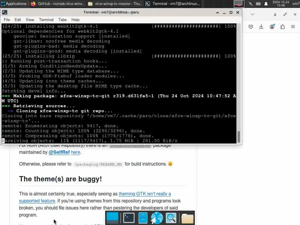This screenshot has height=225, width=300.
Task: Follow the 'here' AUR package link
Action: (x=75, y=152)
